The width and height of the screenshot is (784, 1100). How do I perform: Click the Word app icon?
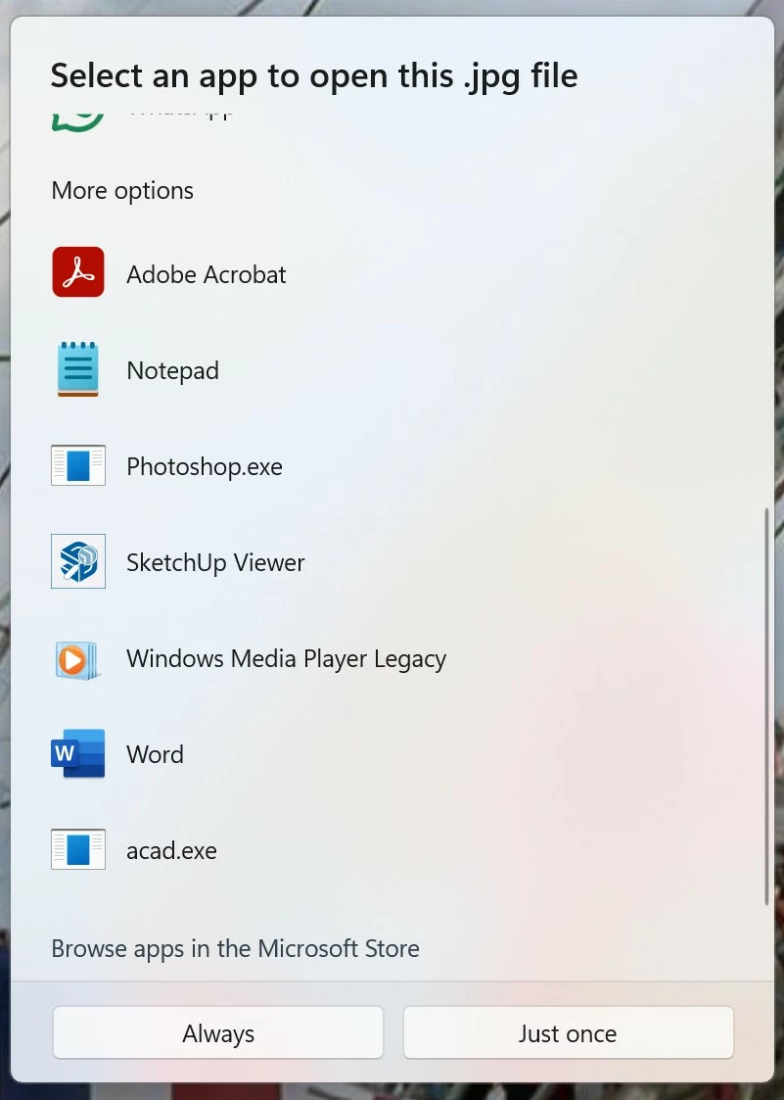78,754
